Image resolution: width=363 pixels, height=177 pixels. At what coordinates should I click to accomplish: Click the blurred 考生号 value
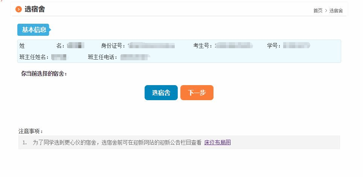234,46
